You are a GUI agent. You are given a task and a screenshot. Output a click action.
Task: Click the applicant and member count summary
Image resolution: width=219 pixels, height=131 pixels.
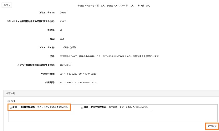click(x=115, y=6)
